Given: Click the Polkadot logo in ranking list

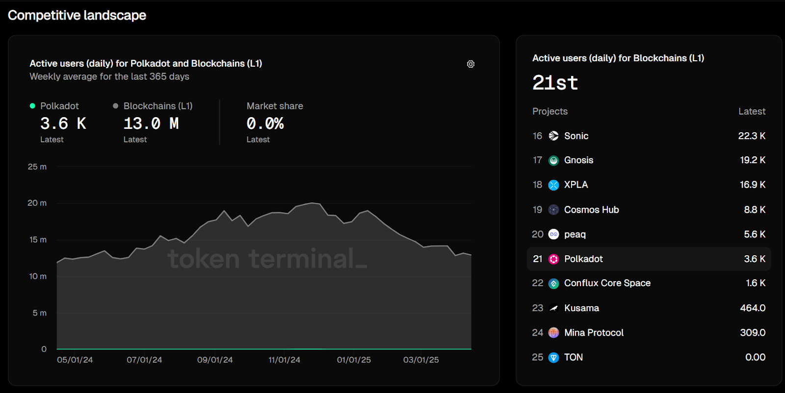Looking at the screenshot, I should pos(553,259).
